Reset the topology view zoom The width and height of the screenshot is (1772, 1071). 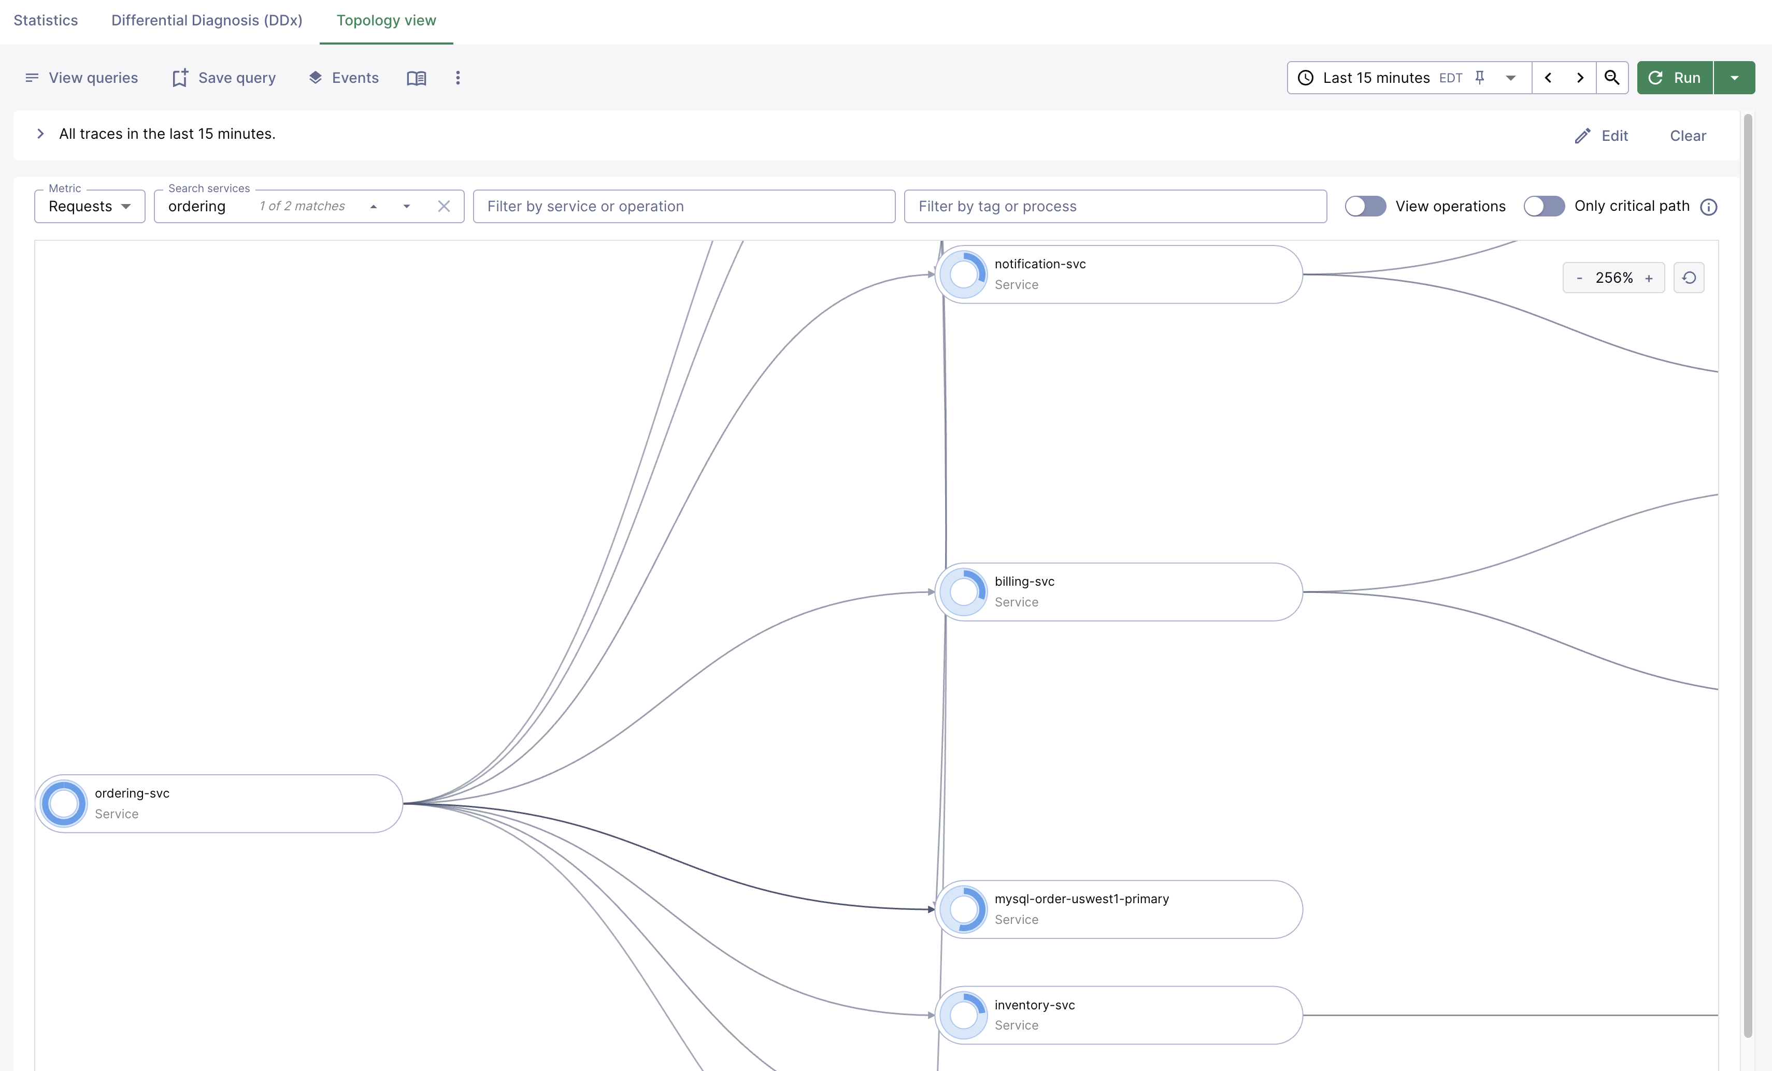tap(1689, 277)
